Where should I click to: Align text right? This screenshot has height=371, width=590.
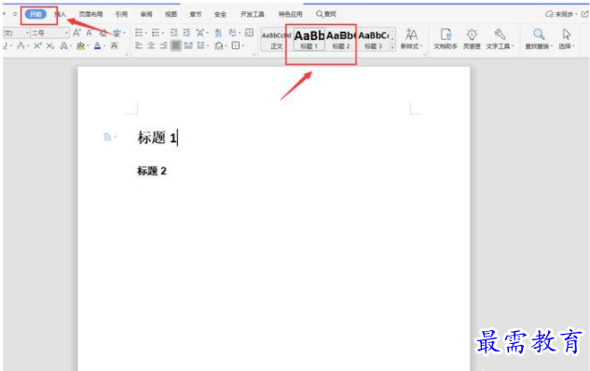[164, 46]
